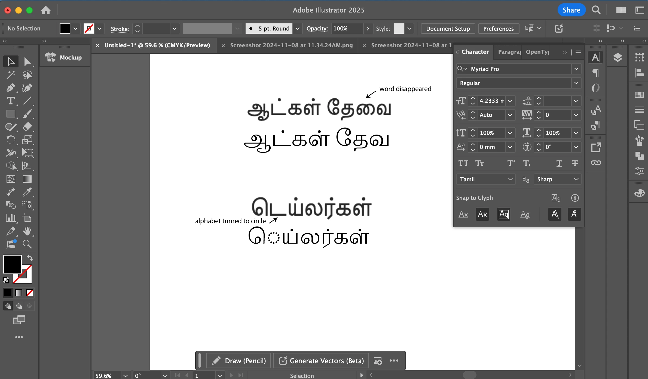Switch to Screenshot 11.34.24AM.png document tab
This screenshot has width=648, height=379.
point(291,45)
